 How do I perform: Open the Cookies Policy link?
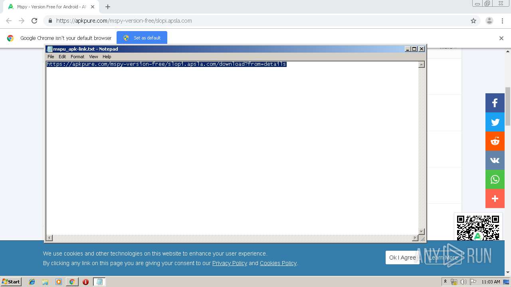(278, 263)
